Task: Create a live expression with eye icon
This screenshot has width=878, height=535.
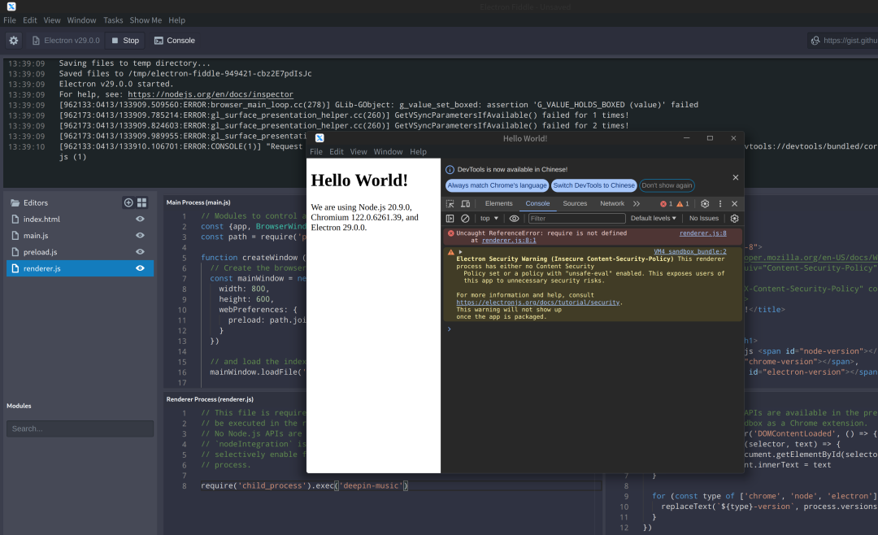Action: [x=514, y=219]
